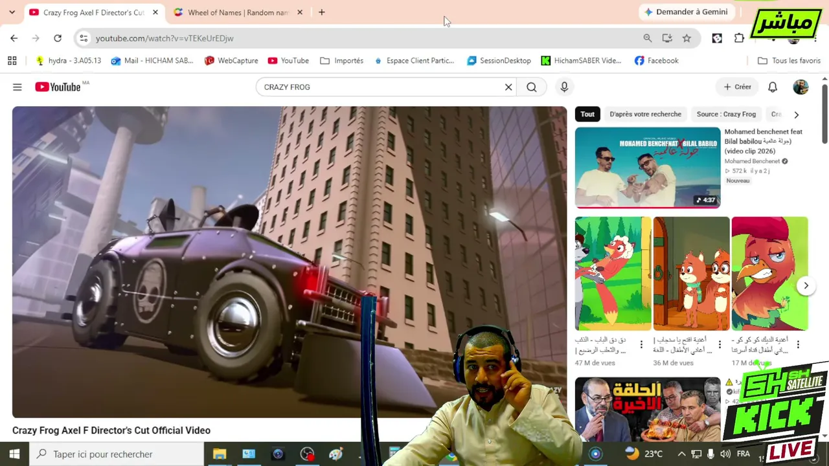The width and height of the screenshot is (829, 466).
Task: Open options for the 17 M de vues short
Action: pyautogui.click(x=798, y=344)
